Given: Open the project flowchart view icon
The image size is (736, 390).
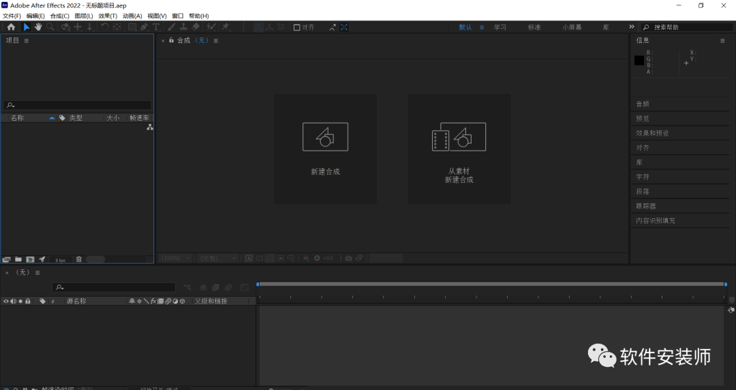Looking at the screenshot, I should (x=150, y=127).
